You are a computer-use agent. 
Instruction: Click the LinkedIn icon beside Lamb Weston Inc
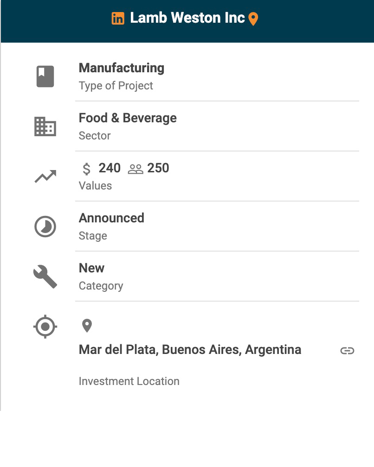(x=118, y=19)
